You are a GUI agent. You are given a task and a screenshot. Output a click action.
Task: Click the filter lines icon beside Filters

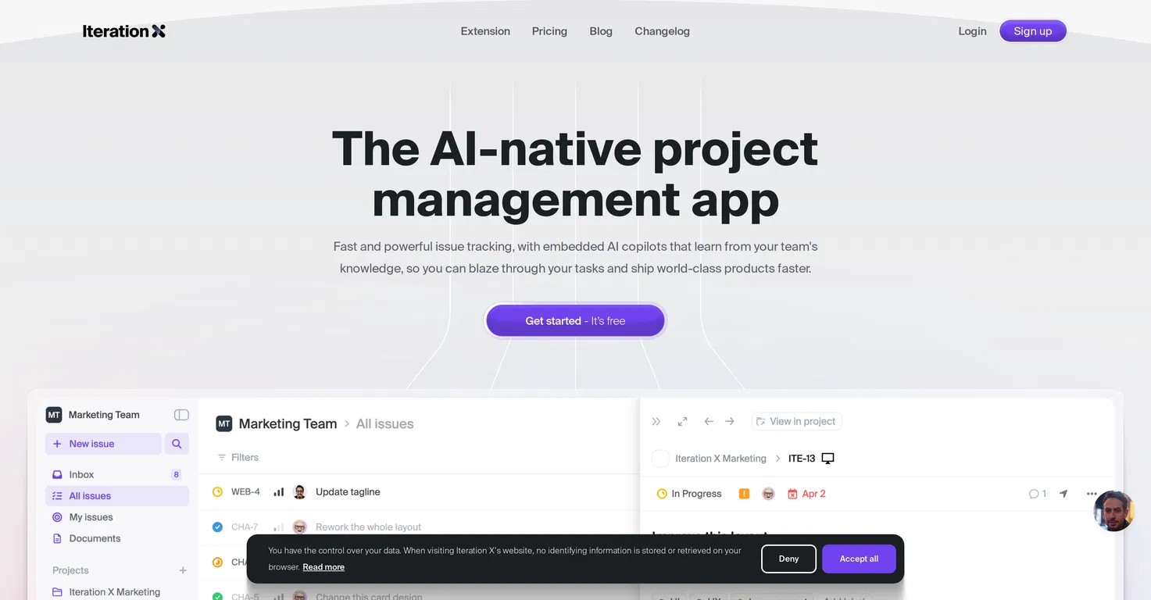pyautogui.click(x=222, y=458)
